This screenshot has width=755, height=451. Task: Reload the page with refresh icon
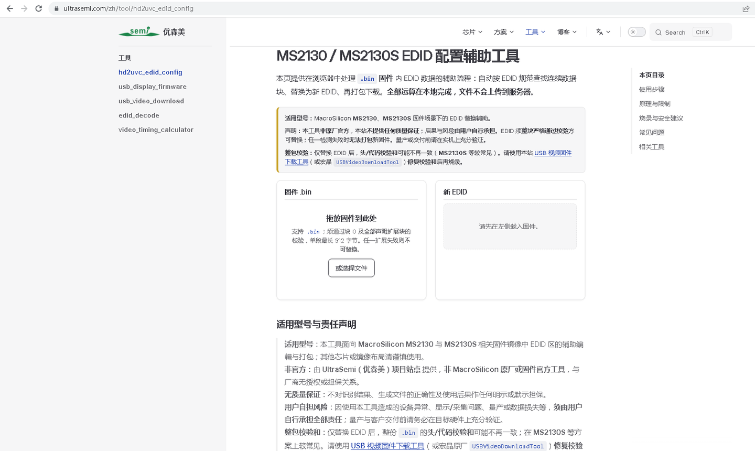(x=38, y=8)
